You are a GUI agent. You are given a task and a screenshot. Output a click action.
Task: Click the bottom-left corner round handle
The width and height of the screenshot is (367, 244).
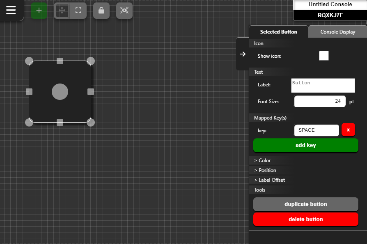tap(29, 122)
